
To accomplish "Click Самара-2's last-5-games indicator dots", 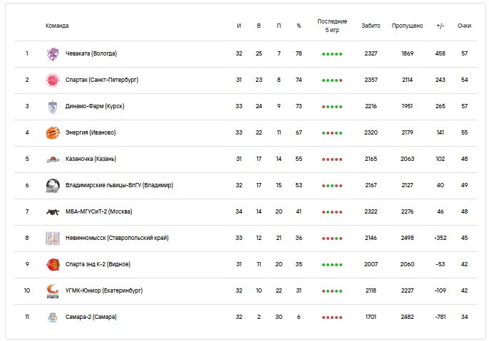I will click(332, 318).
